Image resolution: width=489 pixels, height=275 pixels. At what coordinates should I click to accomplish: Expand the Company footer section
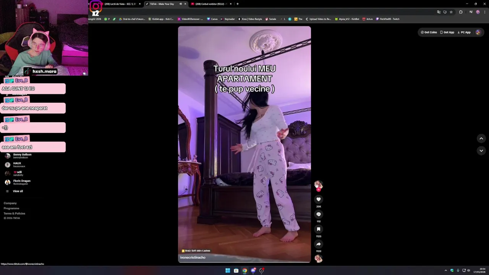[x=10, y=203]
